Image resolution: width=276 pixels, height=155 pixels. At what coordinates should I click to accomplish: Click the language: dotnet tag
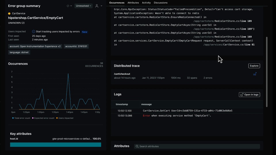point(19,52)
